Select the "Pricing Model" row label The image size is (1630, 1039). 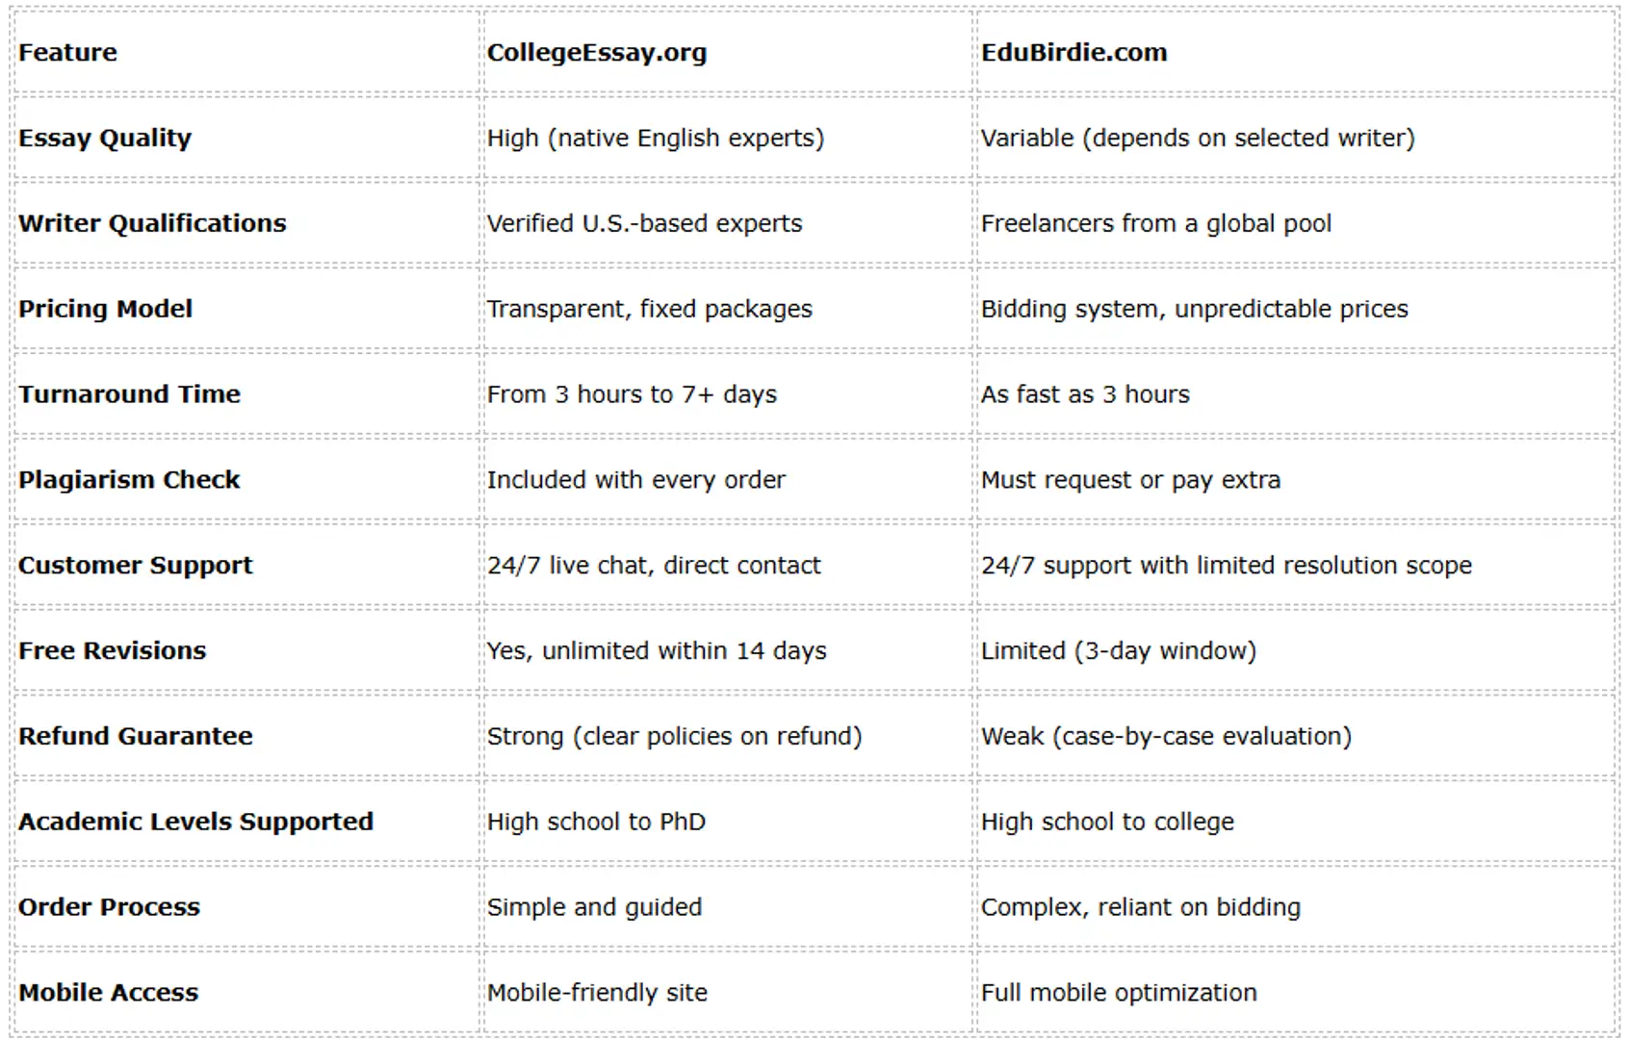click(x=106, y=309)
